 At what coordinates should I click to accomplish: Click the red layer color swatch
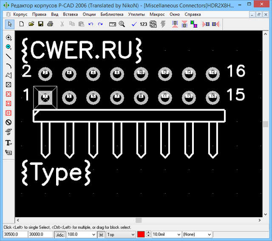[141, 234]
